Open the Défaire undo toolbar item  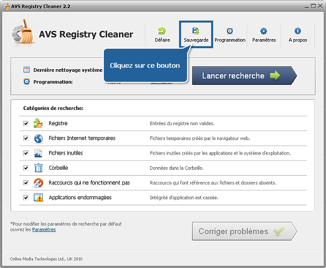point(162,35)
